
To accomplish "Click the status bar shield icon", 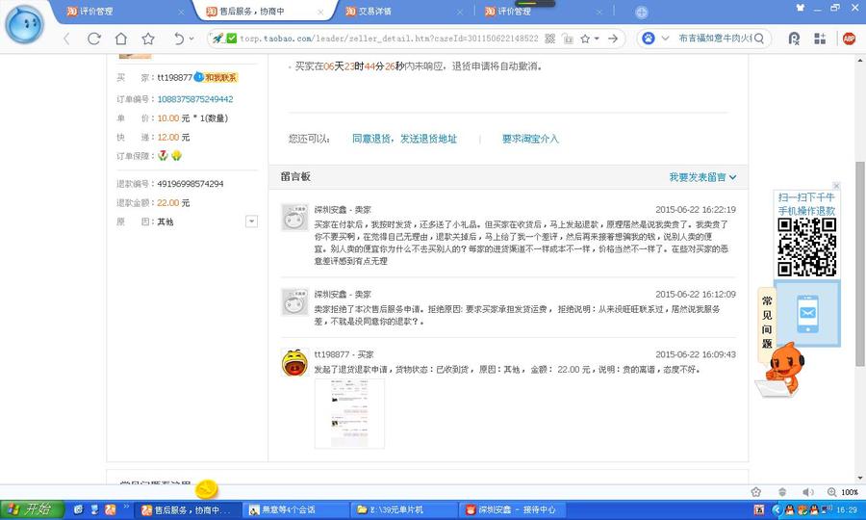I will (x=782, y=492).
